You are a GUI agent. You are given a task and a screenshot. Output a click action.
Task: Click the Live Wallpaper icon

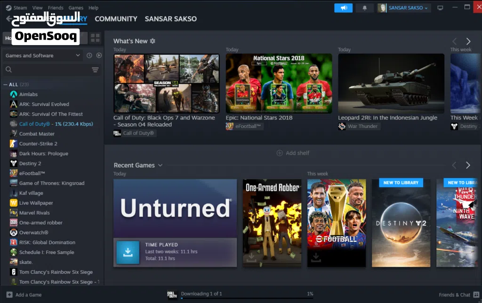coord(14,203)
